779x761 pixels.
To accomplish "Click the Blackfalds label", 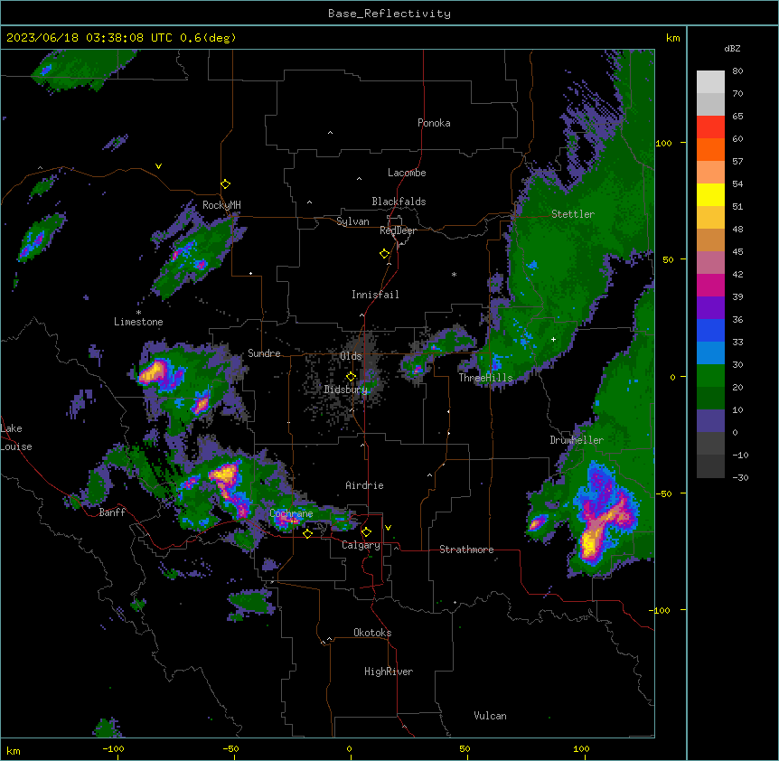I will (x=399, y=202).
